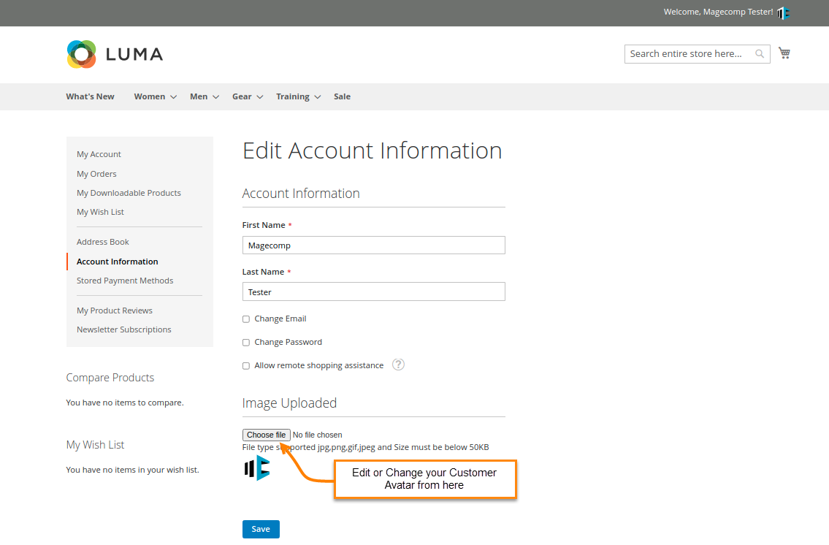Open What's New in navigation

pyautogui.click(x=90, y=96)
